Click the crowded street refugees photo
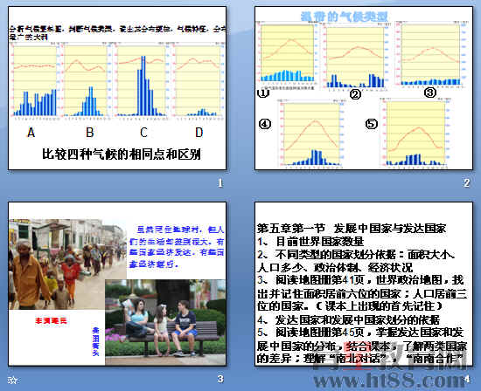481x391 pixels. coord(67,264)
